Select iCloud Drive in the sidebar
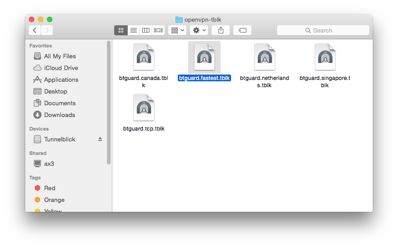Screen dimensions: 398x248 point(61,68)
